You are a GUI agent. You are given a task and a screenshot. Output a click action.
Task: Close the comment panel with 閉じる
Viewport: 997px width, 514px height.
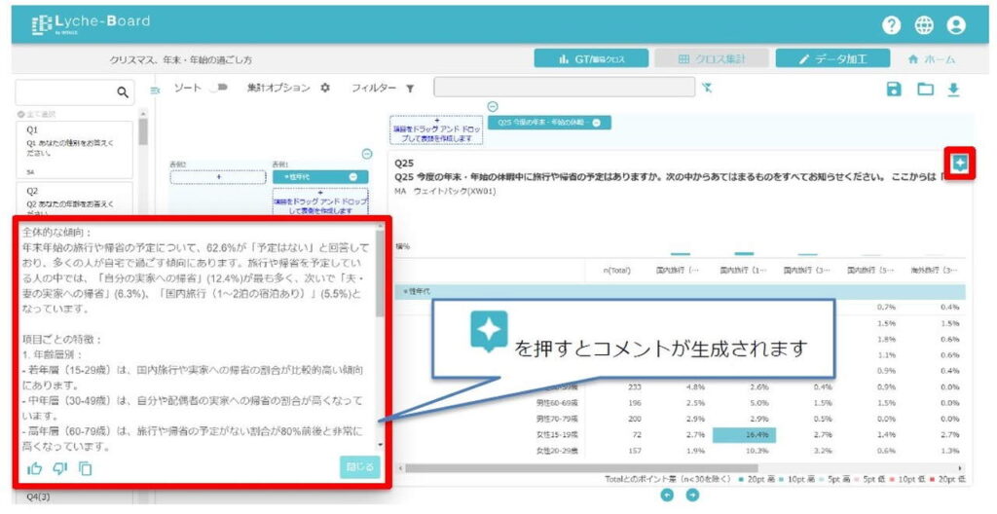360,467
